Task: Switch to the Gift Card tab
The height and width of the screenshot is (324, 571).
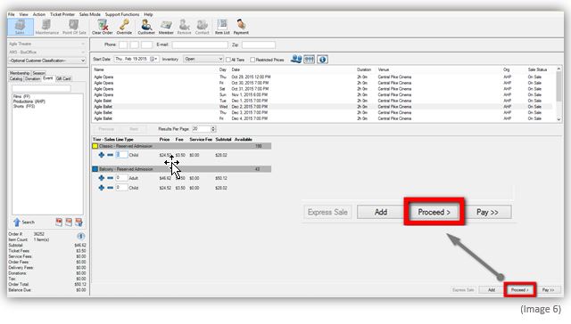Action: (x=63, y=78)
